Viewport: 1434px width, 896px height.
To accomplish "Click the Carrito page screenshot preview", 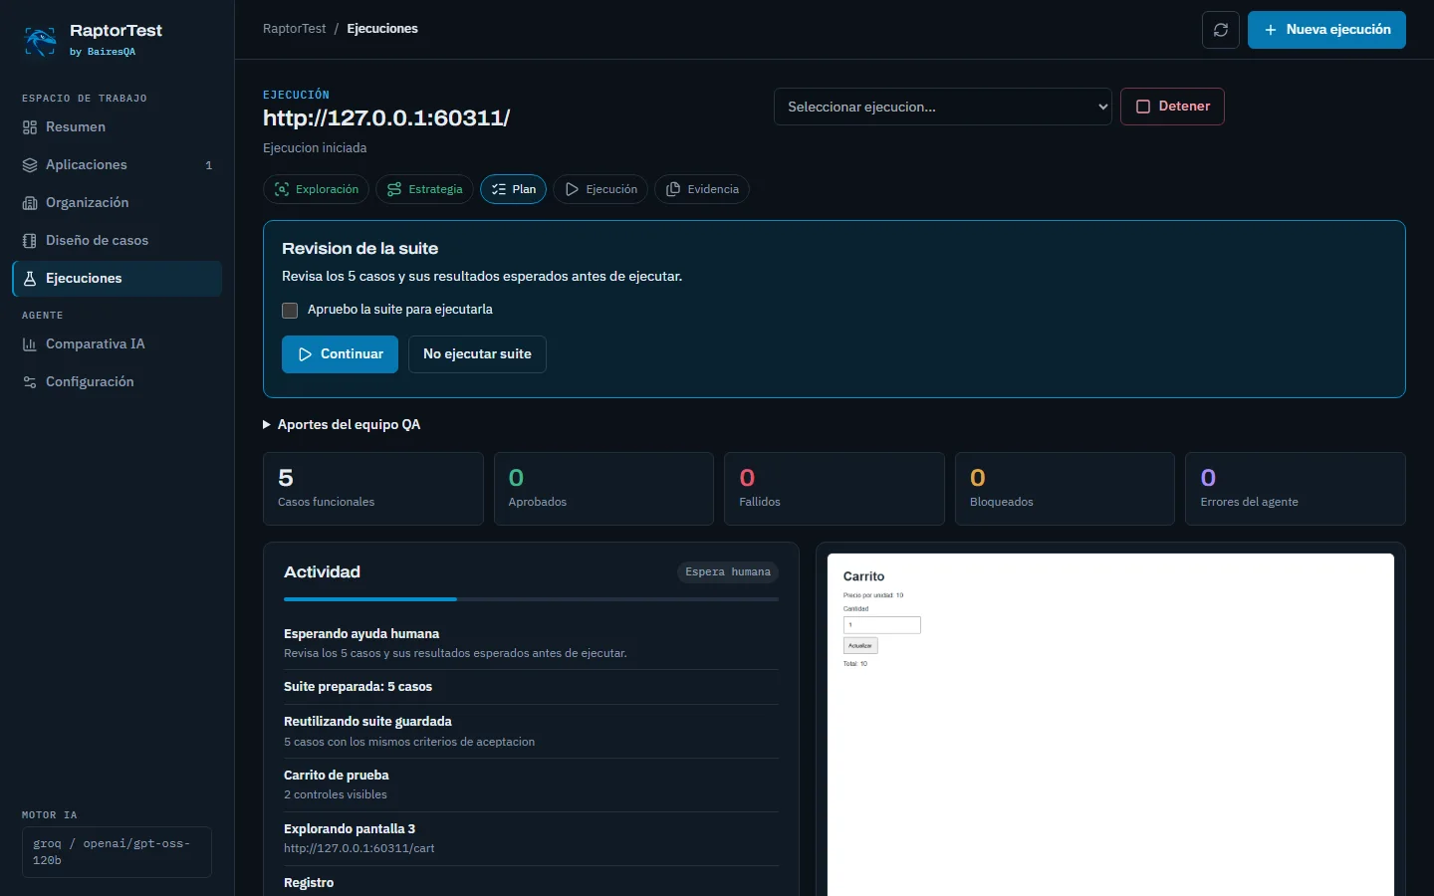I will pyautogui.click(x=1110, y=725).
